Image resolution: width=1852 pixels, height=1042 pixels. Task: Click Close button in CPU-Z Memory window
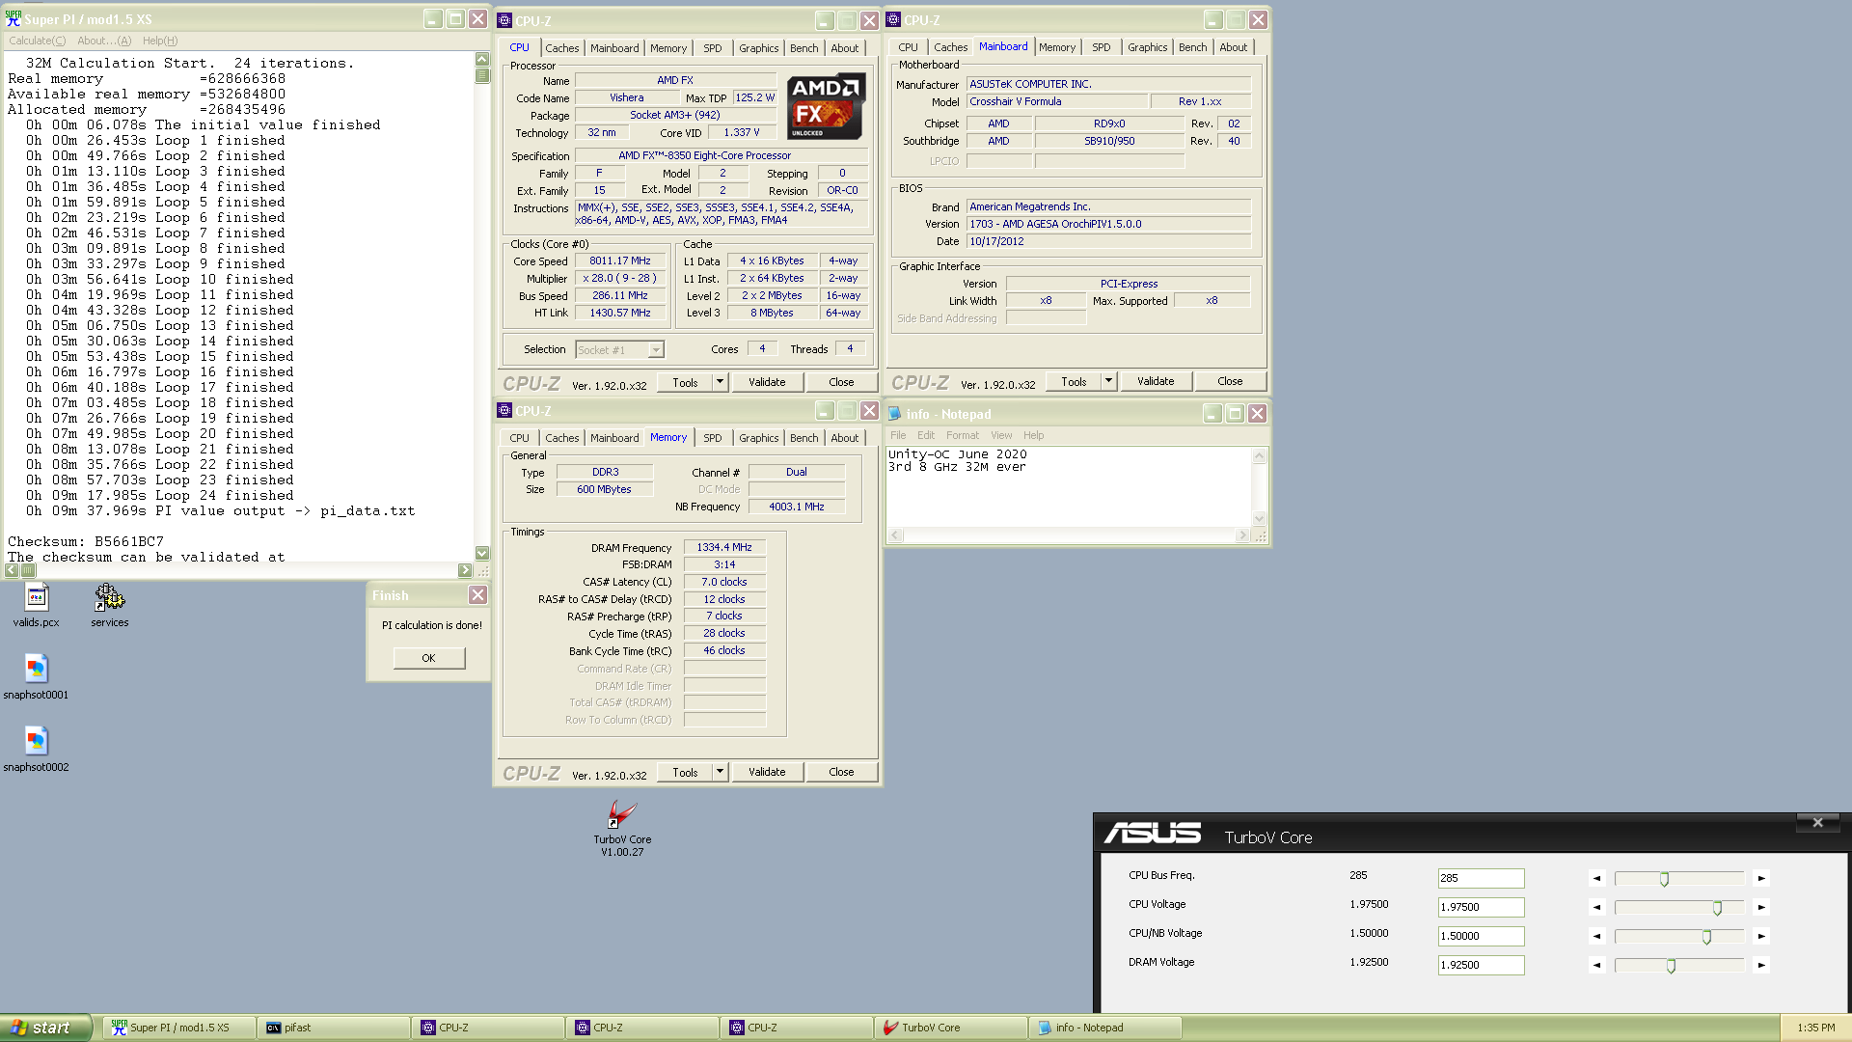[841, 772]
